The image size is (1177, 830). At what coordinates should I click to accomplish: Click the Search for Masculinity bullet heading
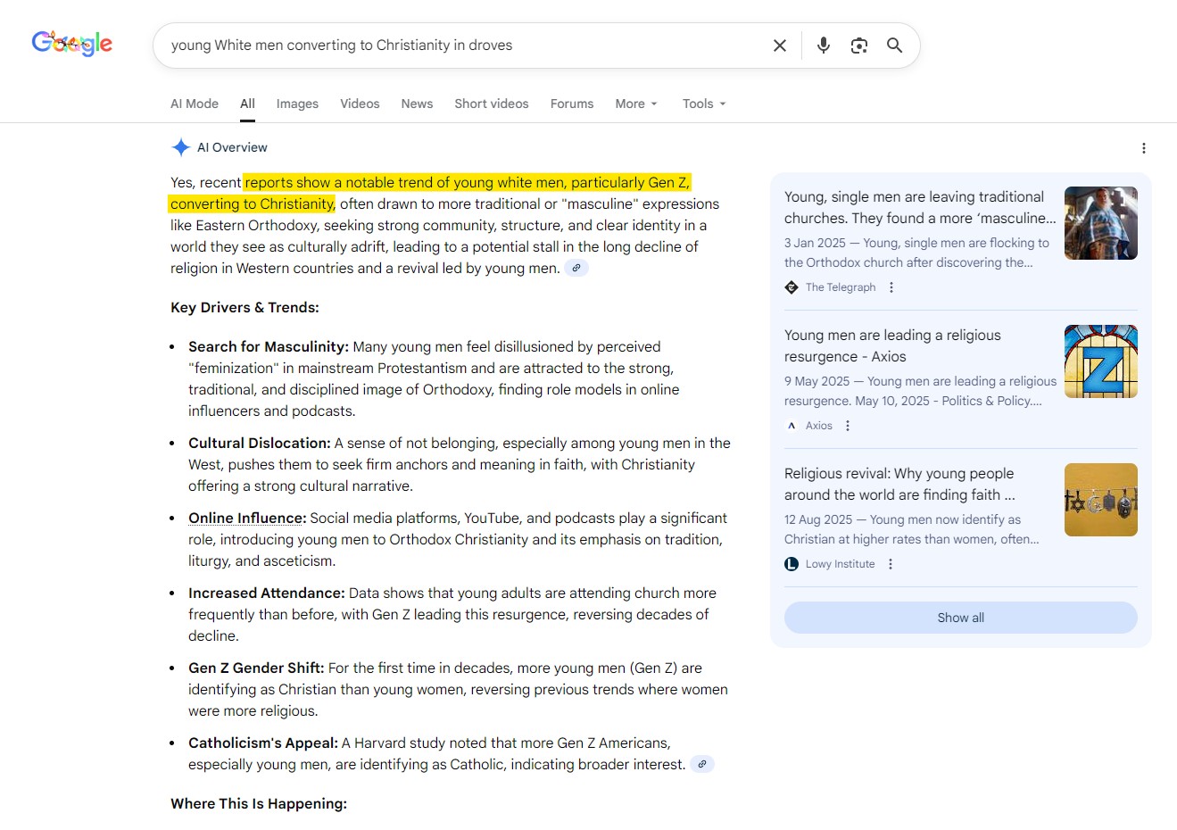click(269, 346)
